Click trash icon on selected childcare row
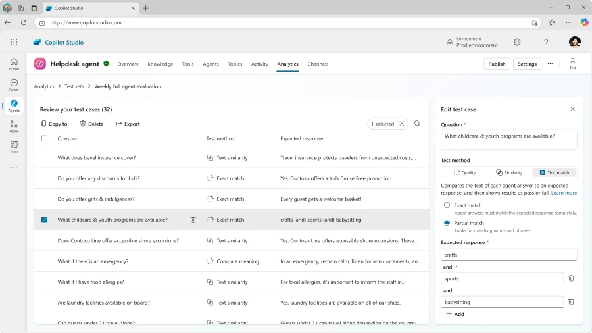The image size is (592, 333). point(193,220)
